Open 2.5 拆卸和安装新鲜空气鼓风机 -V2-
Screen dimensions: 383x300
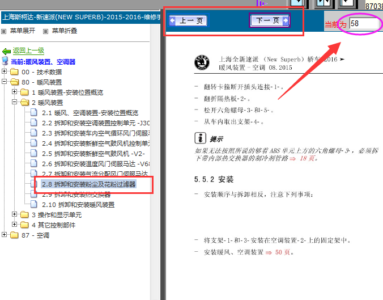[93, 154]
